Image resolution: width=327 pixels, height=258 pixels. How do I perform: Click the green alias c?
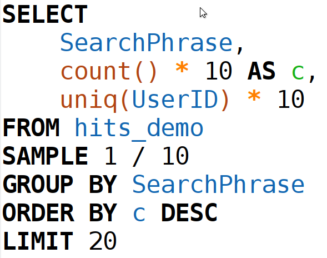click(x=298, y=73)
